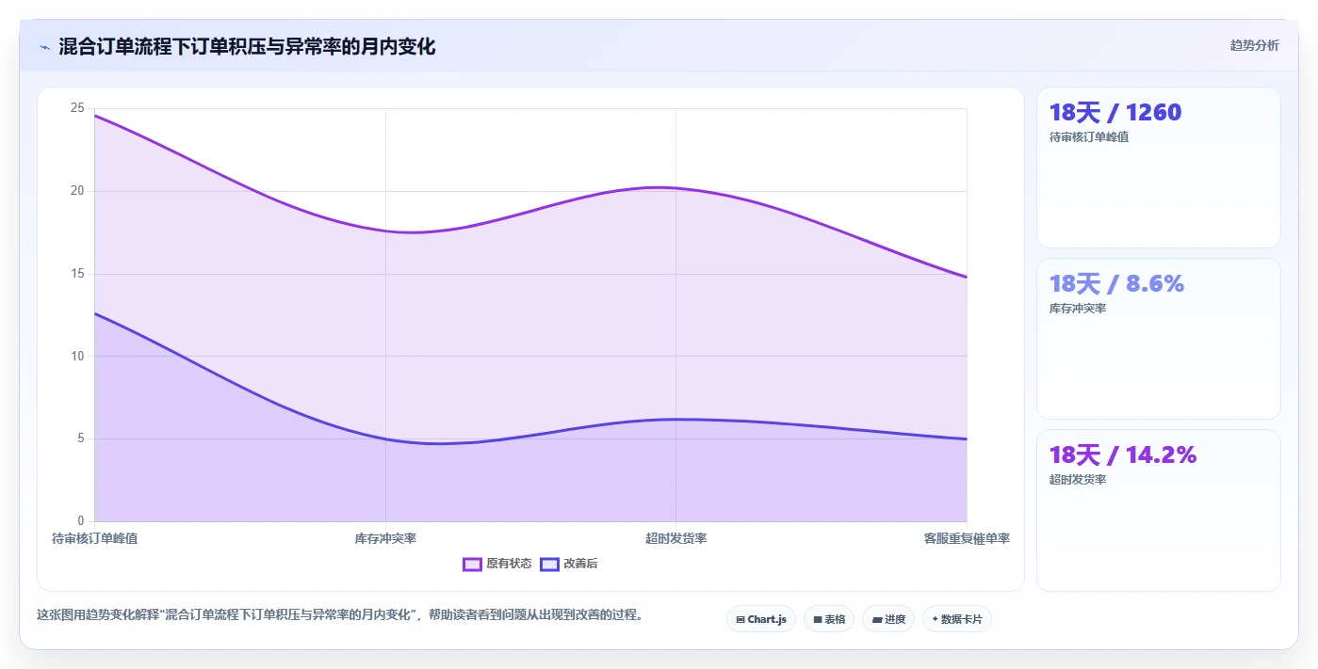Viewport: 1318px width, 669px height.
Task: Click the 待审核订单峰值 card caption
Action: pyautogui.click(x=1089, y=137)
